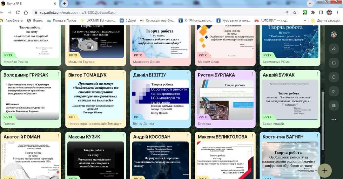Screen dimensions: 343x179
Task: Go to browser home page
Action: (x=26, y=12)
